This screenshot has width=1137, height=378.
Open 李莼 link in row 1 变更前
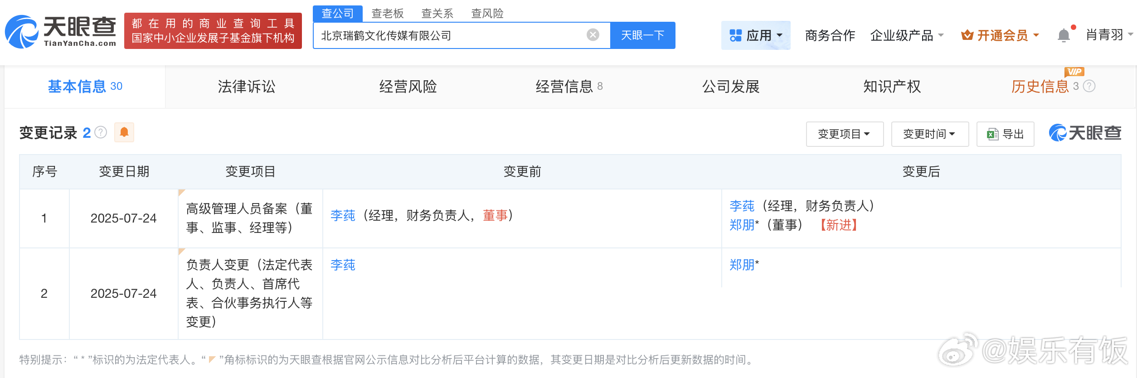(x=343, y=215)
